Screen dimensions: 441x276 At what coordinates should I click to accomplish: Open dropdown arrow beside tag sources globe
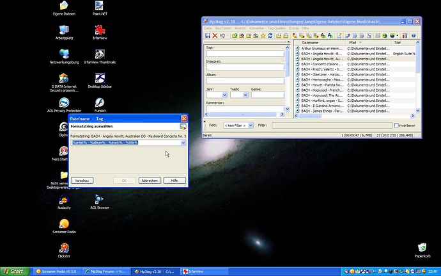[x=397, y=35]
